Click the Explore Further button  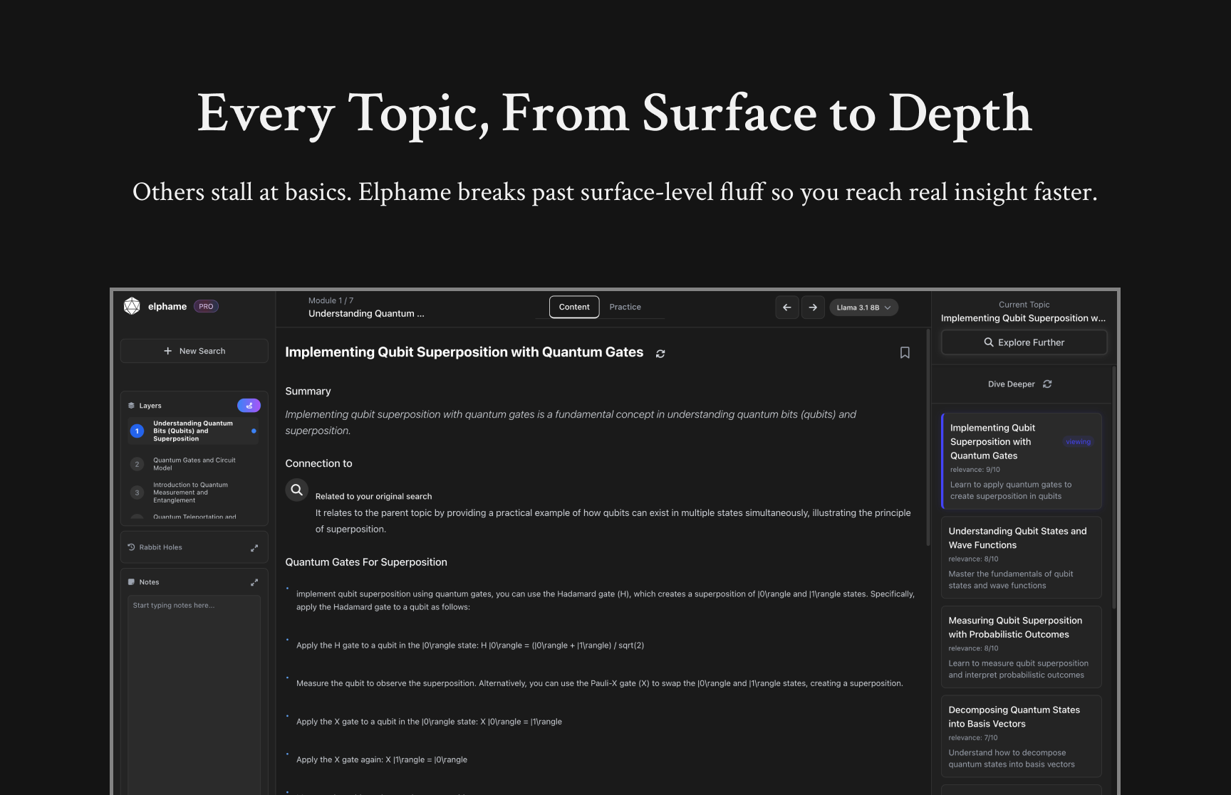pos(1024,342)
